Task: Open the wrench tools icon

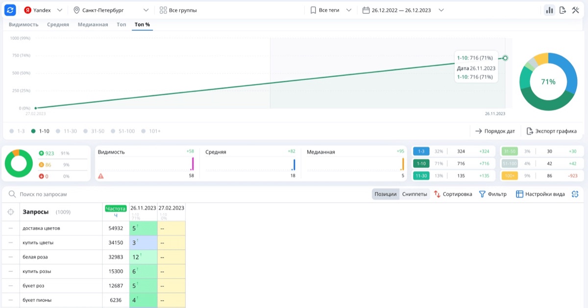Action: click(576, 10)
